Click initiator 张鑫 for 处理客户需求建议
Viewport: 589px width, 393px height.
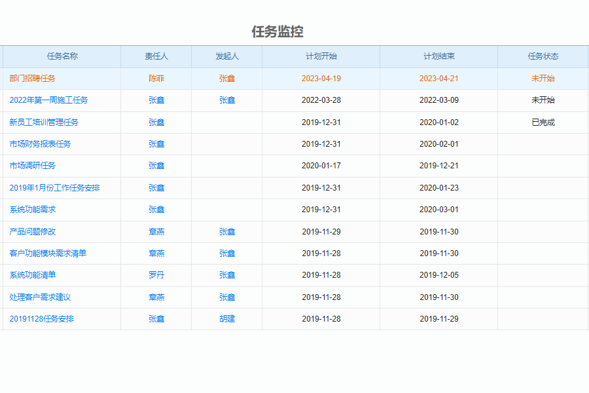227,297
